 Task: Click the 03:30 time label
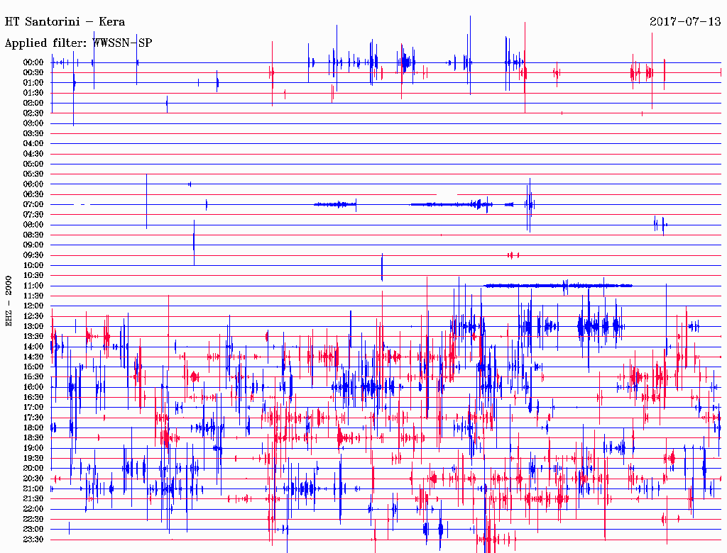tap(33, 133)
